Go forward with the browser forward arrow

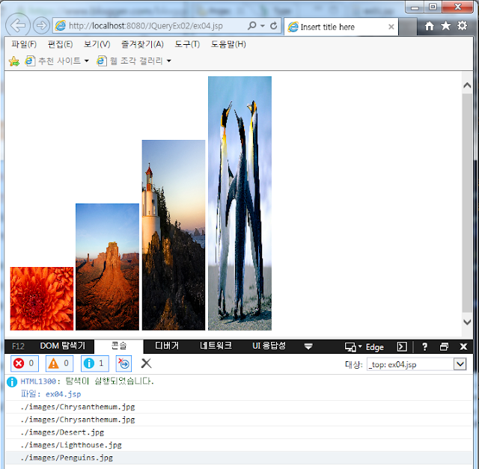[x=41, y=25]
